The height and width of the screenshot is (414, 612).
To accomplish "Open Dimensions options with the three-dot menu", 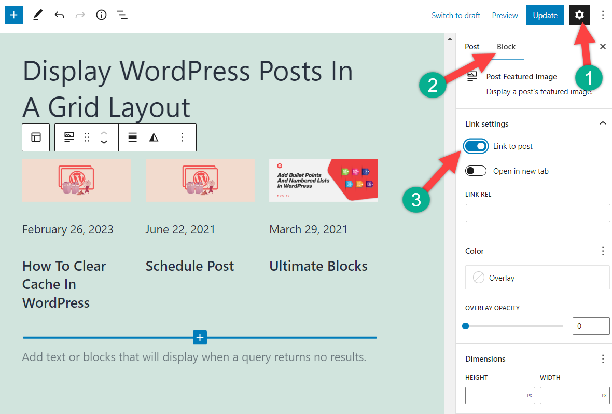I will [603, 358].
